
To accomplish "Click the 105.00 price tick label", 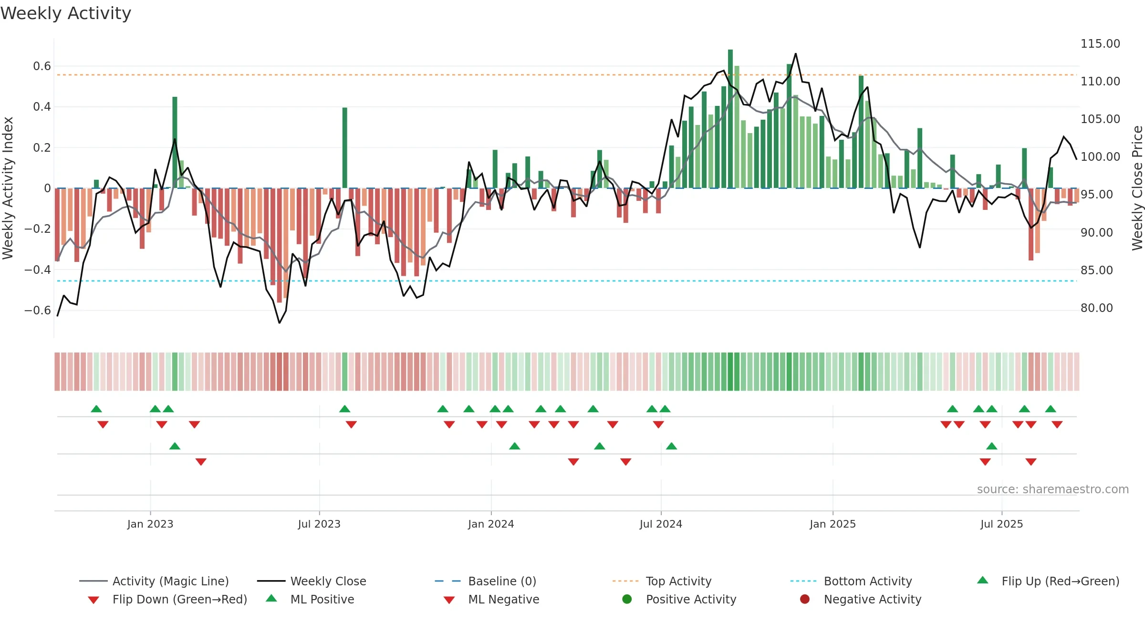I will 1100,119.
